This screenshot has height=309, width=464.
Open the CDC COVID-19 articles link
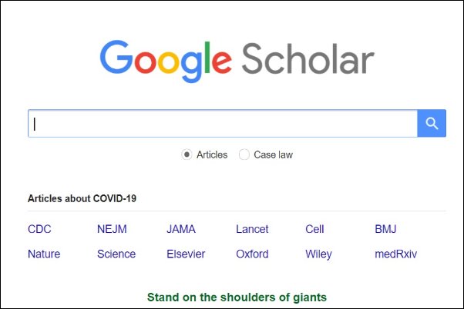[39, 229]
